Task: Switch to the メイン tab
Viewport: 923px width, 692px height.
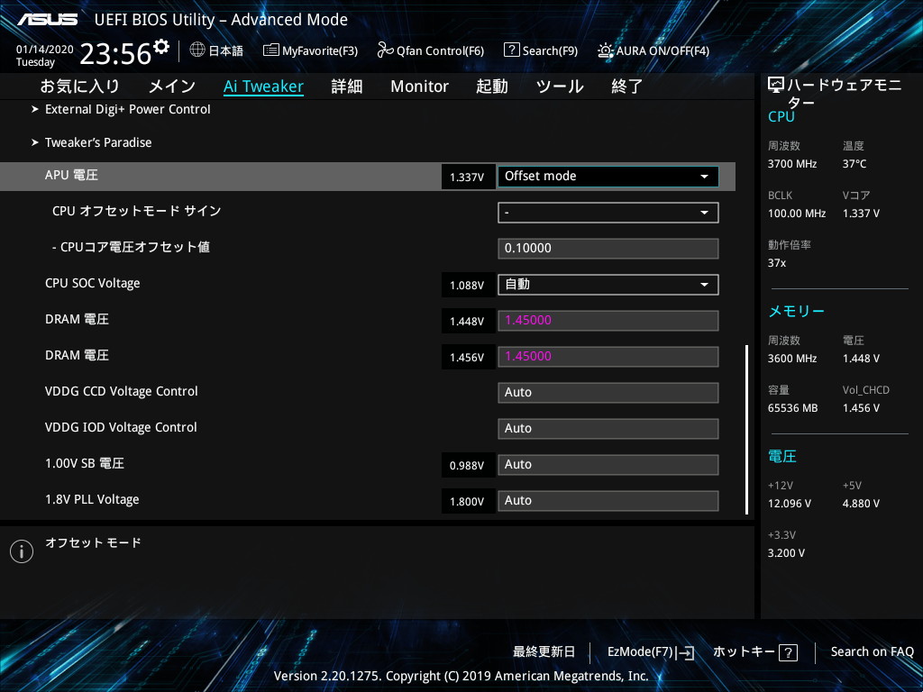Action: click(172, 86)
